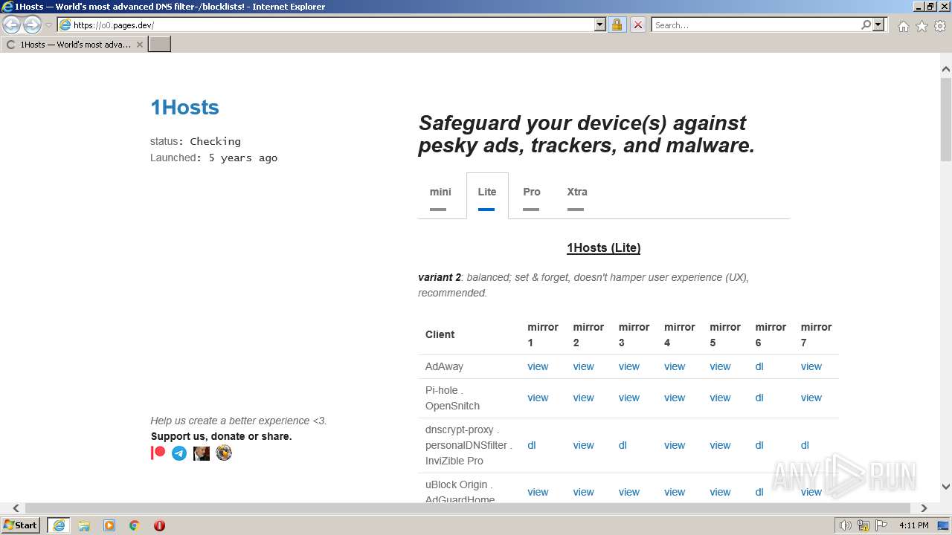This screenshot has width=952, height=535.
Task: Click the Patreon donate icon
Action: tap(158, 453)
